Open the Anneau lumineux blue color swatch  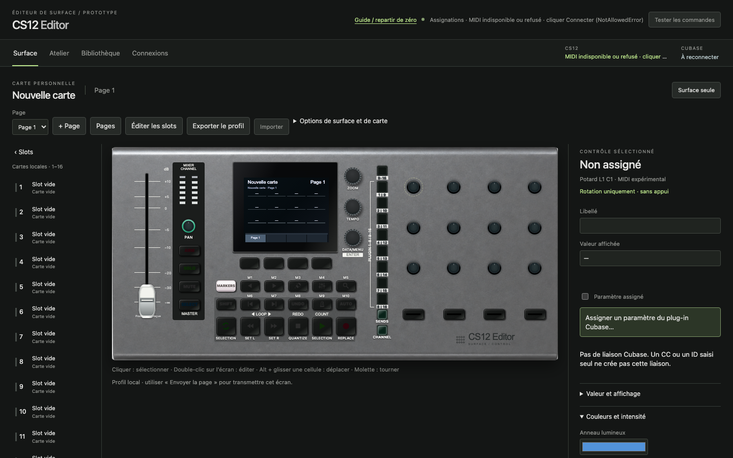point(614,447)
